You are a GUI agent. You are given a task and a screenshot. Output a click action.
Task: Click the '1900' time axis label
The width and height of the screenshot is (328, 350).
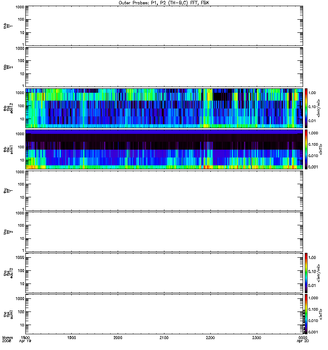[x=72, y=338]
